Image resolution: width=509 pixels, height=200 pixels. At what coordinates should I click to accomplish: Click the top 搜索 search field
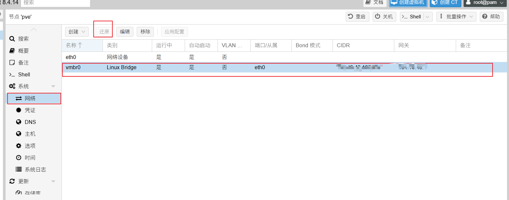(55, 3)
